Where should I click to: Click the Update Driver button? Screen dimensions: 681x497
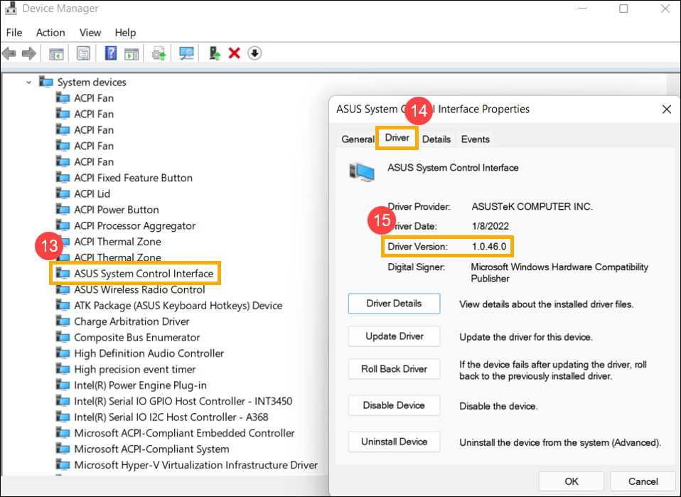coord(394,336)
